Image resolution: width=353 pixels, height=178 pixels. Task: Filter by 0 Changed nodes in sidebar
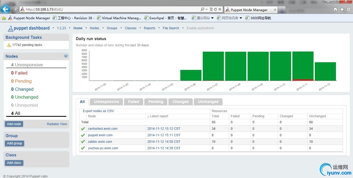tap(22, 89)
